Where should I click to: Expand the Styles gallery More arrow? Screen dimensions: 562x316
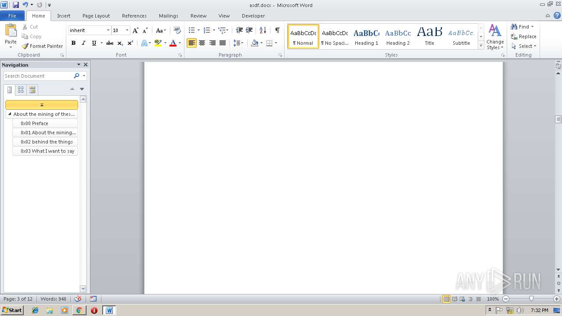[481, 46]
